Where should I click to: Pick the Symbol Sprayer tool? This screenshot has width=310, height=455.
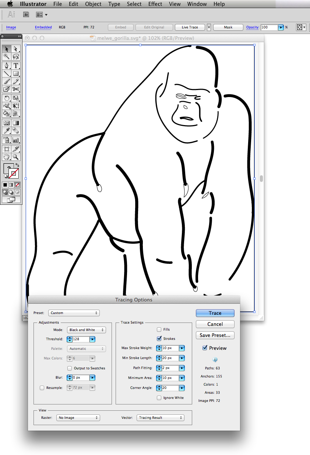(x=6, y=140)
